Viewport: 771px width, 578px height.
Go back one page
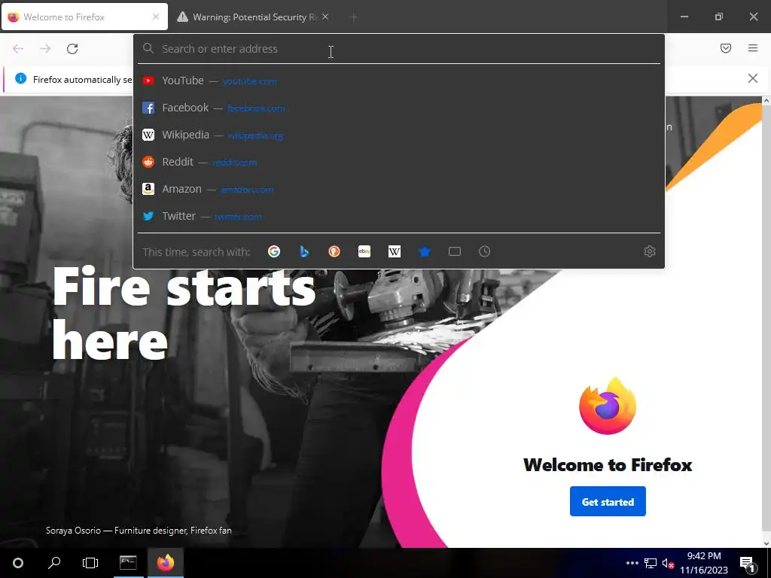18,49
